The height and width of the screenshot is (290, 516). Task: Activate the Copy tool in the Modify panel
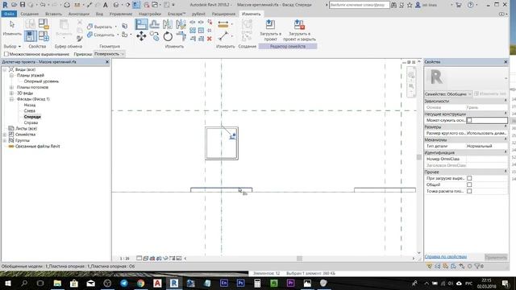point(154,36)
